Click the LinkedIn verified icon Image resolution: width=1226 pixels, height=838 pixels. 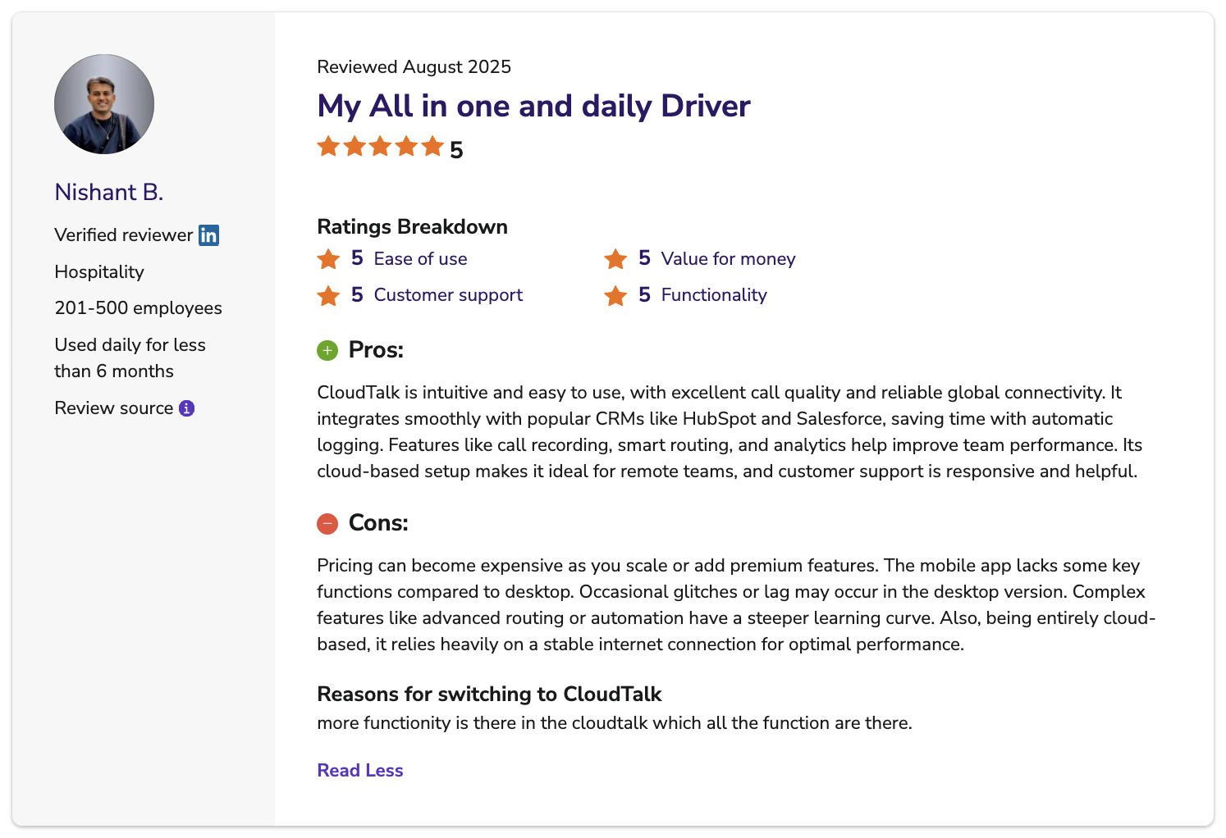pos(209,235)
